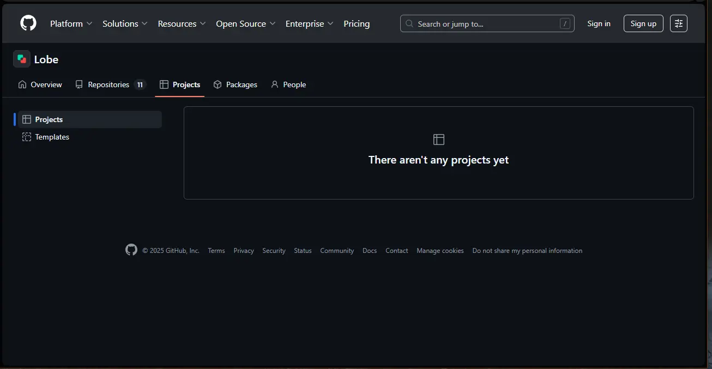
Task: Expand the Resources menu
Action: (x=182, y=23)
